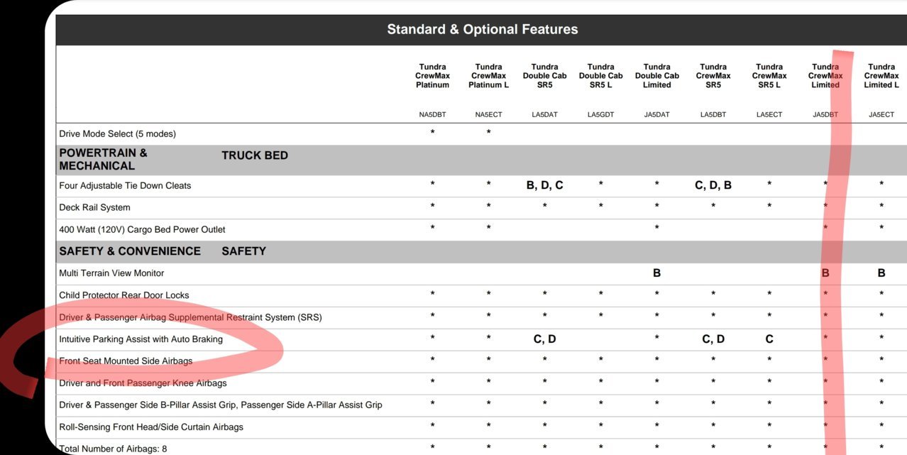Viewport: 907px width, 455px height.
Task: Click the SAFETY subsection heading
Action: (243, 251)
